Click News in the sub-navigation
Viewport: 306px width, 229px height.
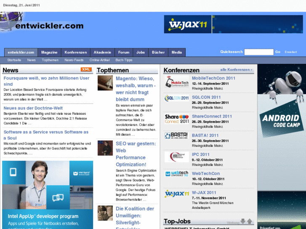(32, 60)
